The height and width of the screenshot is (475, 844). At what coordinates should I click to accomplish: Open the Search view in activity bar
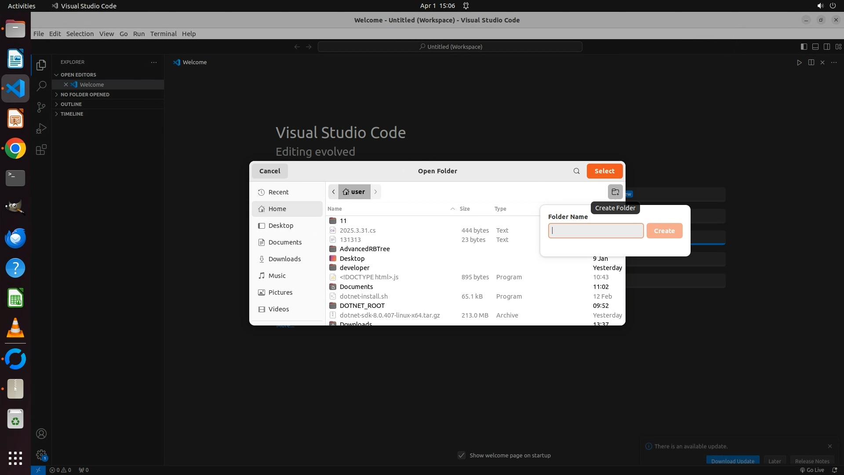pos(41,86)
